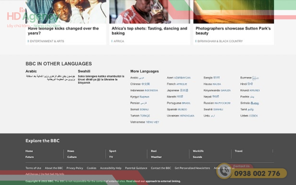Call the 0938 002 776 button
296x185 pixels.
pyautogui.click(x=257, y=173)
